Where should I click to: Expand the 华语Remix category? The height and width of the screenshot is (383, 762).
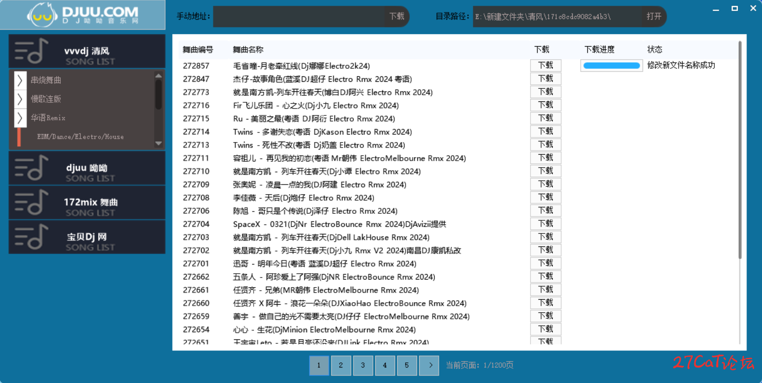click(x=20, y=118)
